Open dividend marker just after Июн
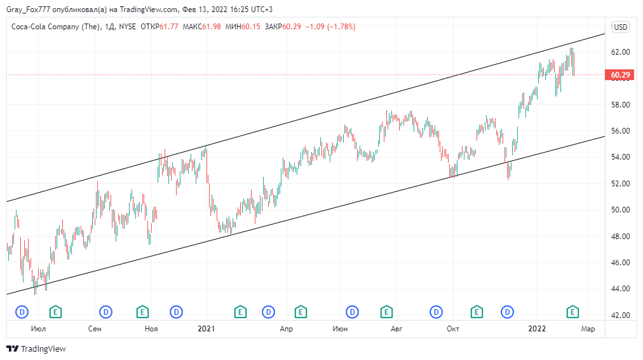This screenshot has width=643, height=360. 352,312
